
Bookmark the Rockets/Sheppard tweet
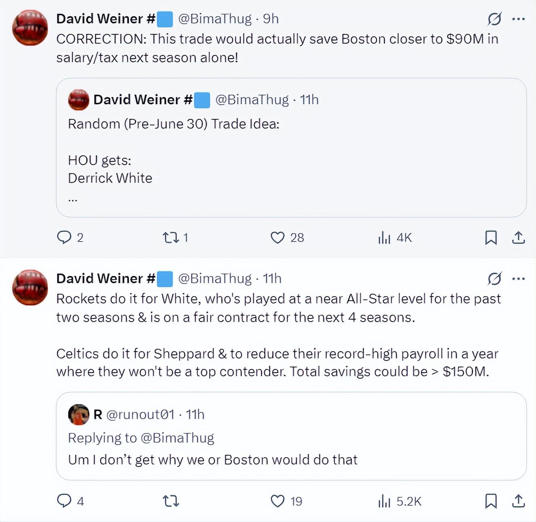tap(491, 501)
